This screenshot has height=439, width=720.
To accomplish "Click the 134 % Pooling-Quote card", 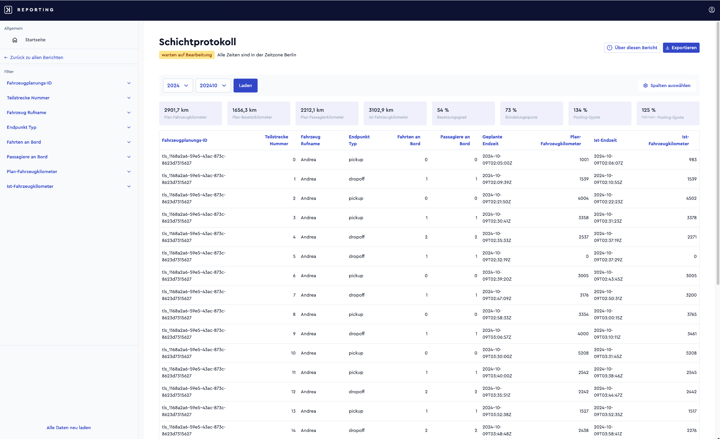I will point(600,113).
